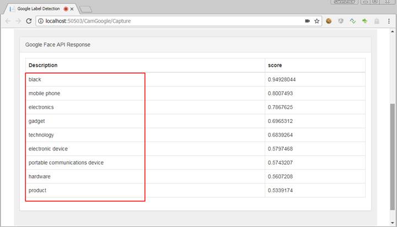Select the 'hardware' description cell
This screenshot has height=227, width=397.
pyautogui.click(x=145, y=176)
